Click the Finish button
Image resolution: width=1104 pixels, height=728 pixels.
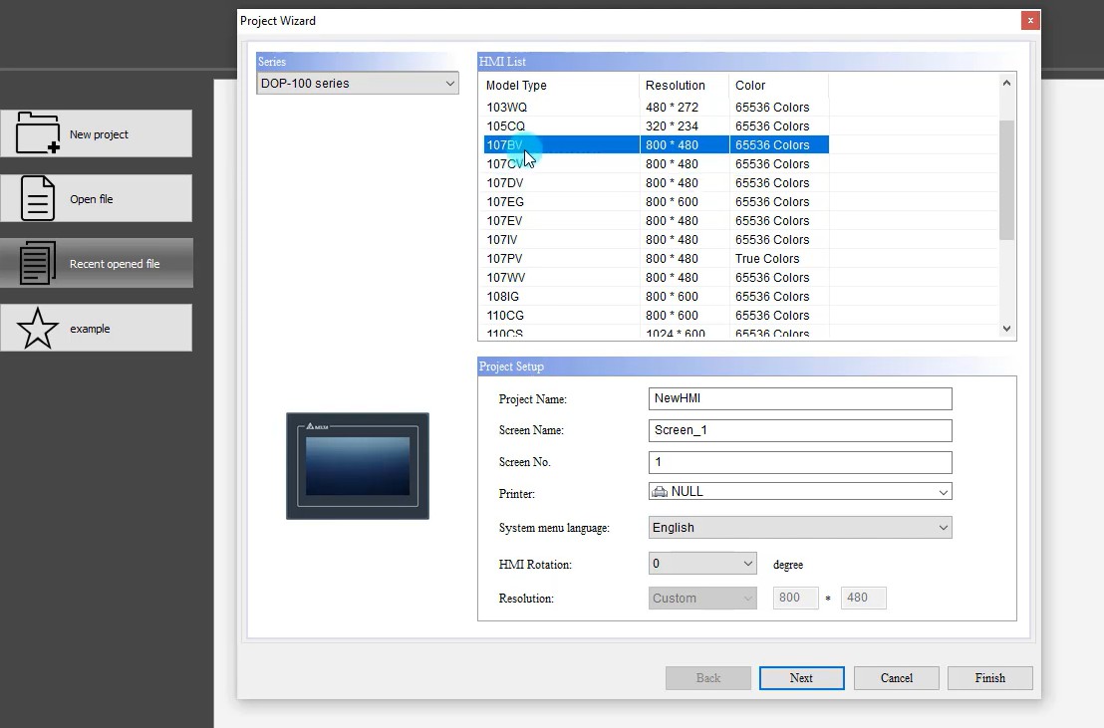(990, 678)
